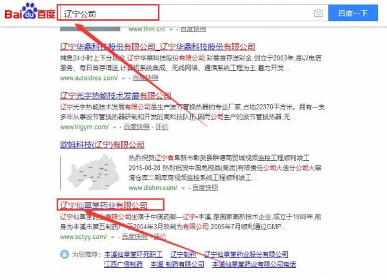Click the Liaoning map thumbnail image

(94, 173)
